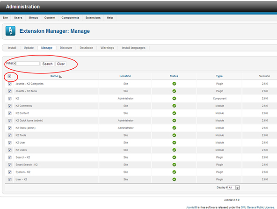277x209 pixels.
Task: Open the Users menu
Action: click(x=18, y=18)
